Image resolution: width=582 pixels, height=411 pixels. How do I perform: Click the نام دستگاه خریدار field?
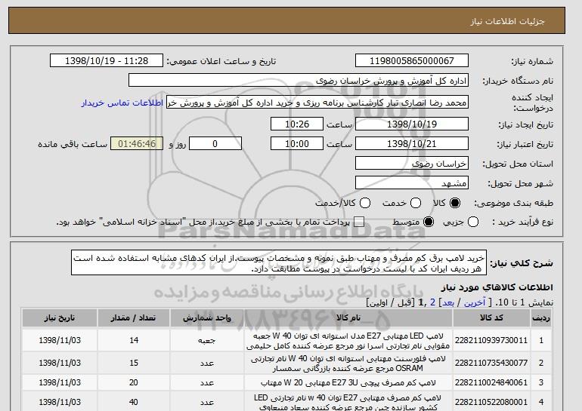tap(299, 81)
